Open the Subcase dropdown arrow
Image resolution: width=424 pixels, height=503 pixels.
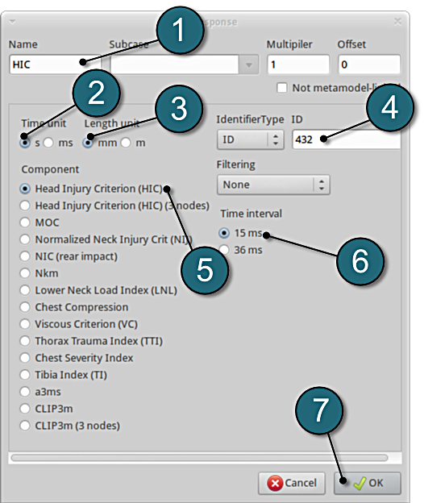coord(248,64)
